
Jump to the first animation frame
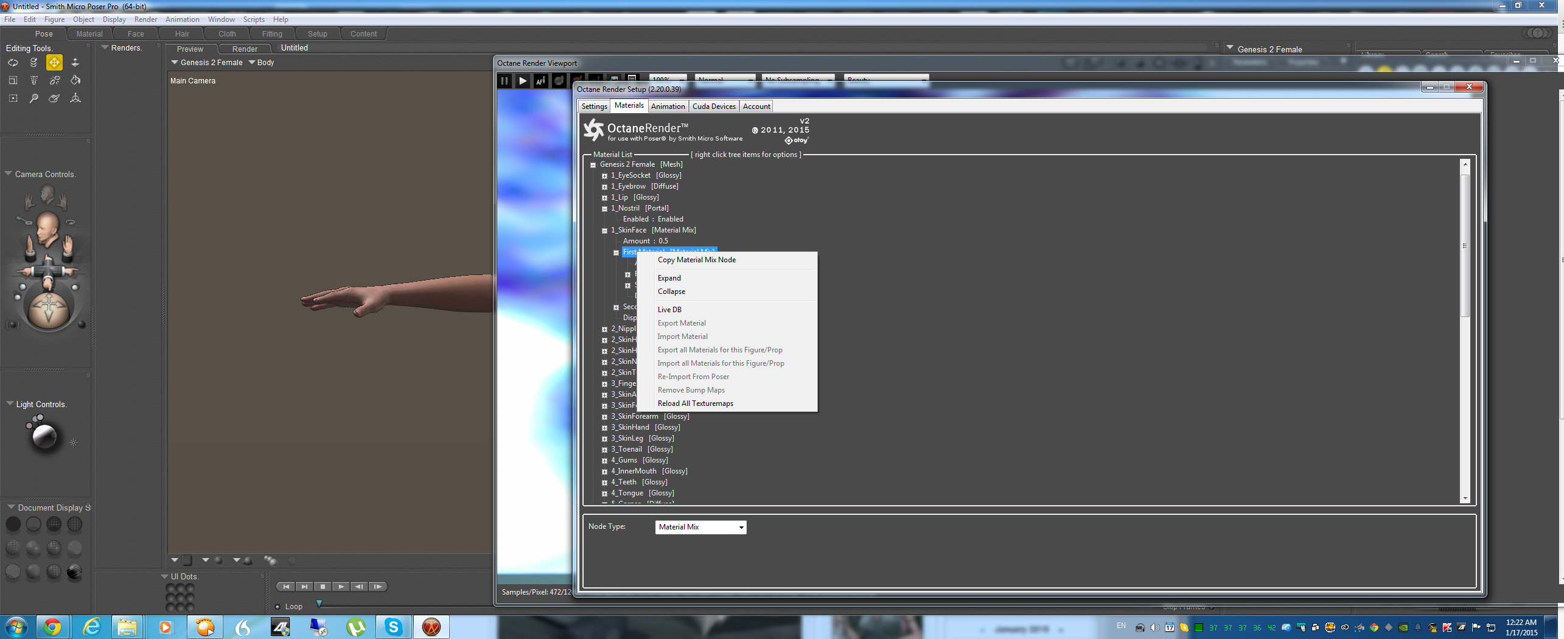pyautogui.click(x=286, y=587)
